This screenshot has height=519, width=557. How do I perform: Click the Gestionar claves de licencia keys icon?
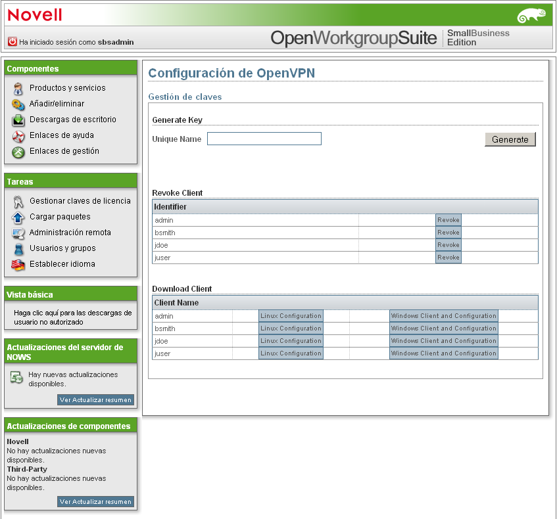coord(18,202)
